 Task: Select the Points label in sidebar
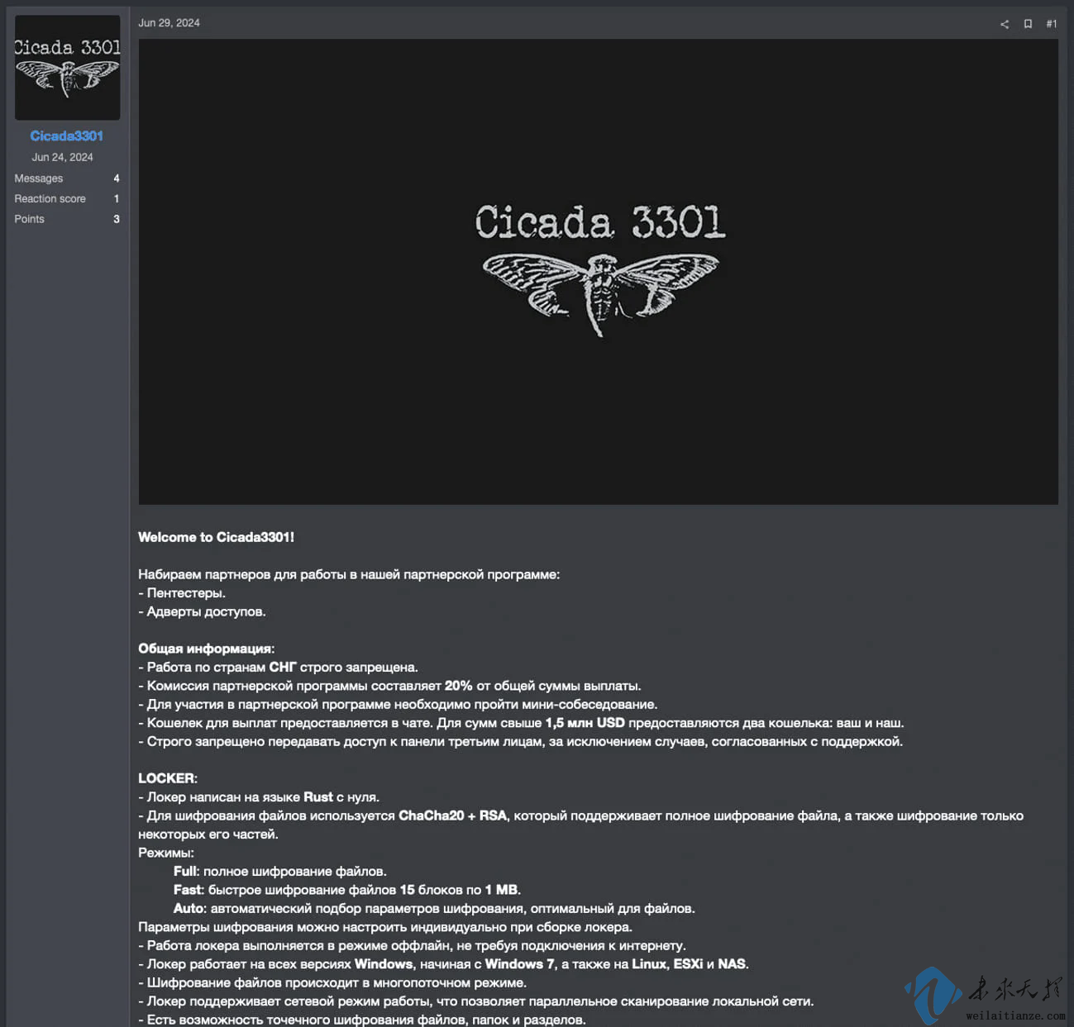[29, 219]
